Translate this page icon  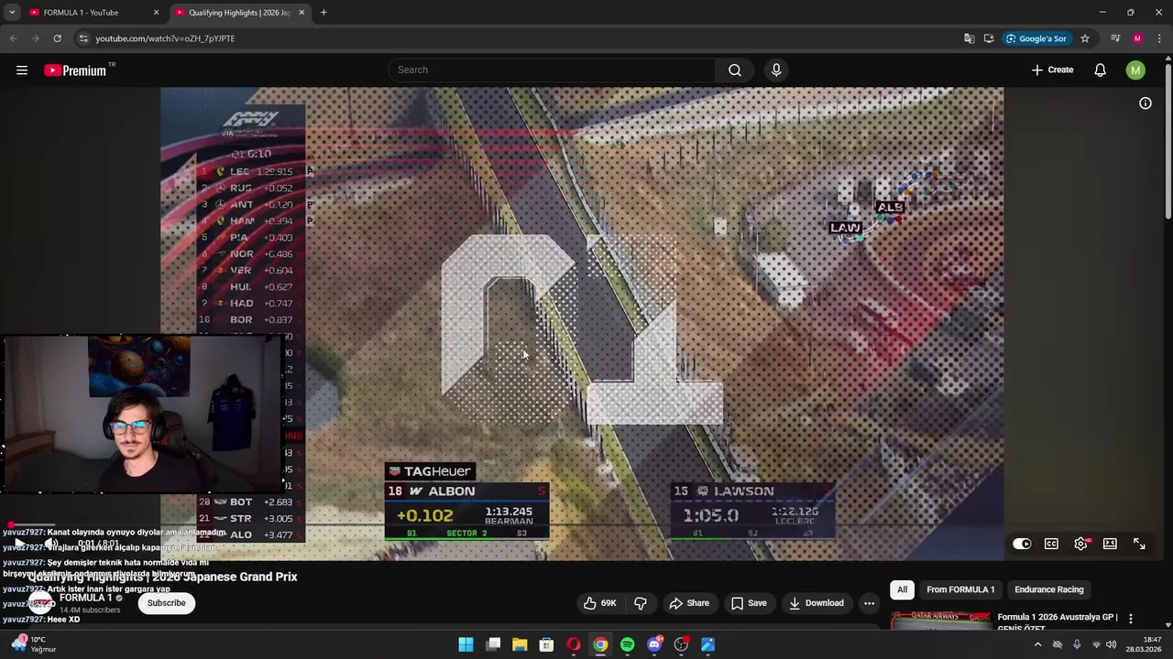(970, 38)
